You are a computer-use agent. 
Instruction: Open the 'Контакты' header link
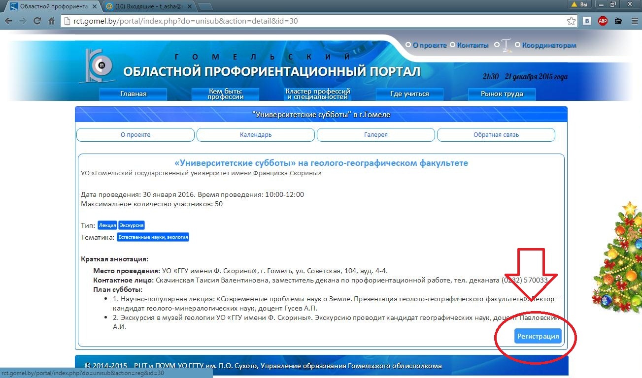473,45
